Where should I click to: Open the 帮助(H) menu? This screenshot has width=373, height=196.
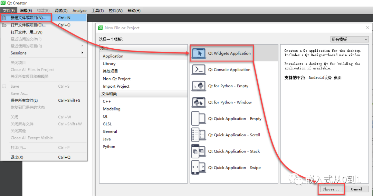pos(134,10)
